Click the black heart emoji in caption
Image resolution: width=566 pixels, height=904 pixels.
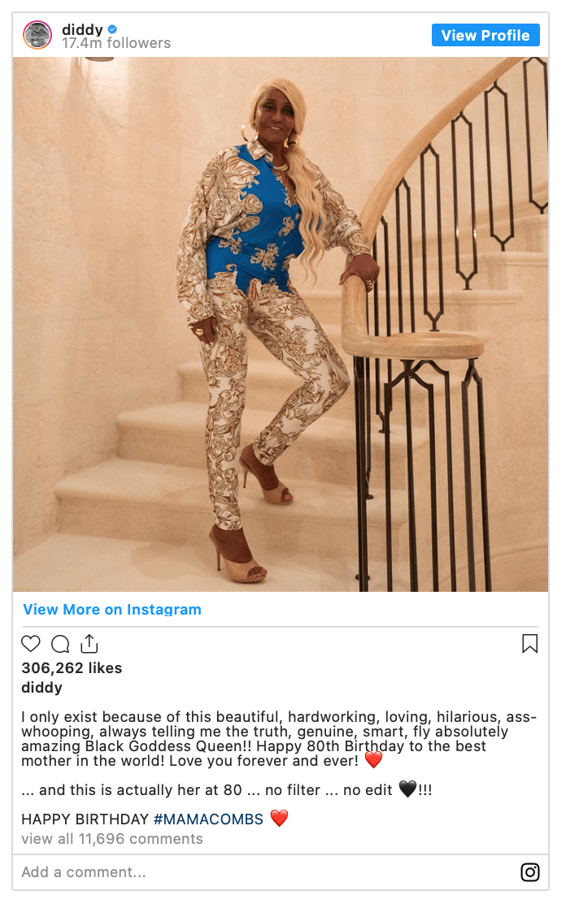[407, 789]
